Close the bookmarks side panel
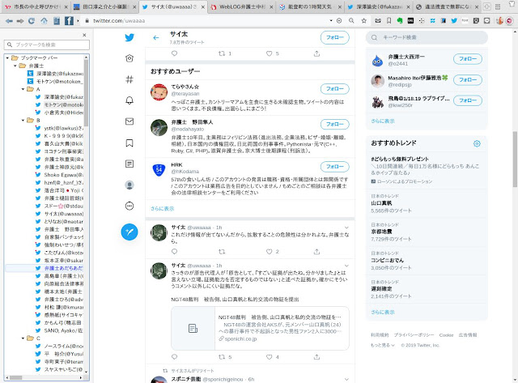 (84, 35)
